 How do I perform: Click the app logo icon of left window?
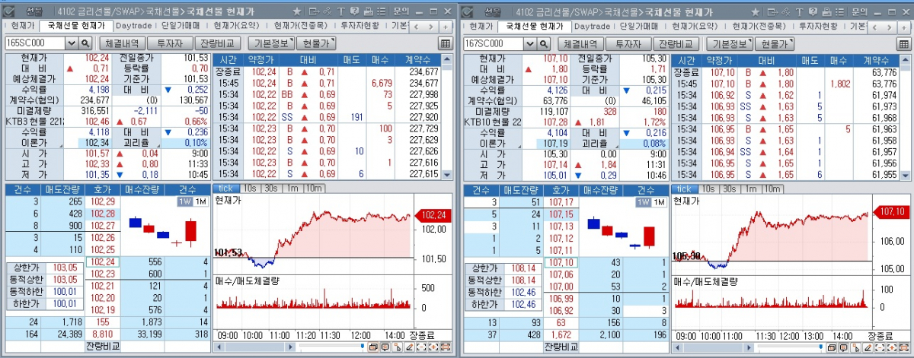click(9, 11)
